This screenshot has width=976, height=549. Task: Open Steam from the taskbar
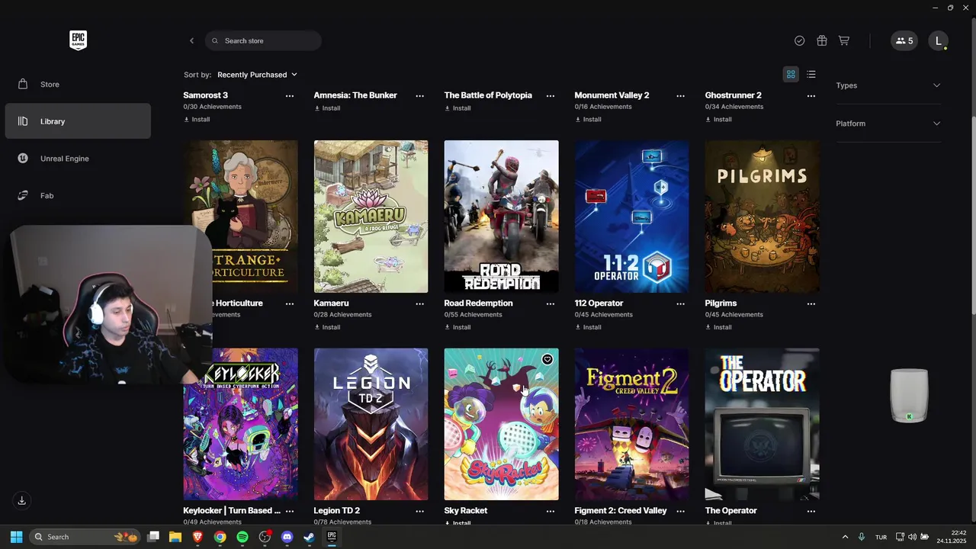[309, 537]
